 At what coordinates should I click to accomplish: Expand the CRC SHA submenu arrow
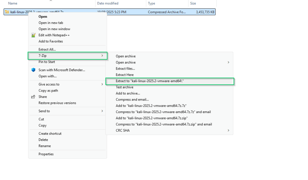228,130
